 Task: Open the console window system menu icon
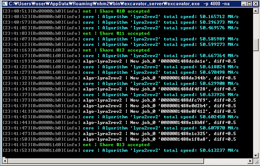(5, 4)
